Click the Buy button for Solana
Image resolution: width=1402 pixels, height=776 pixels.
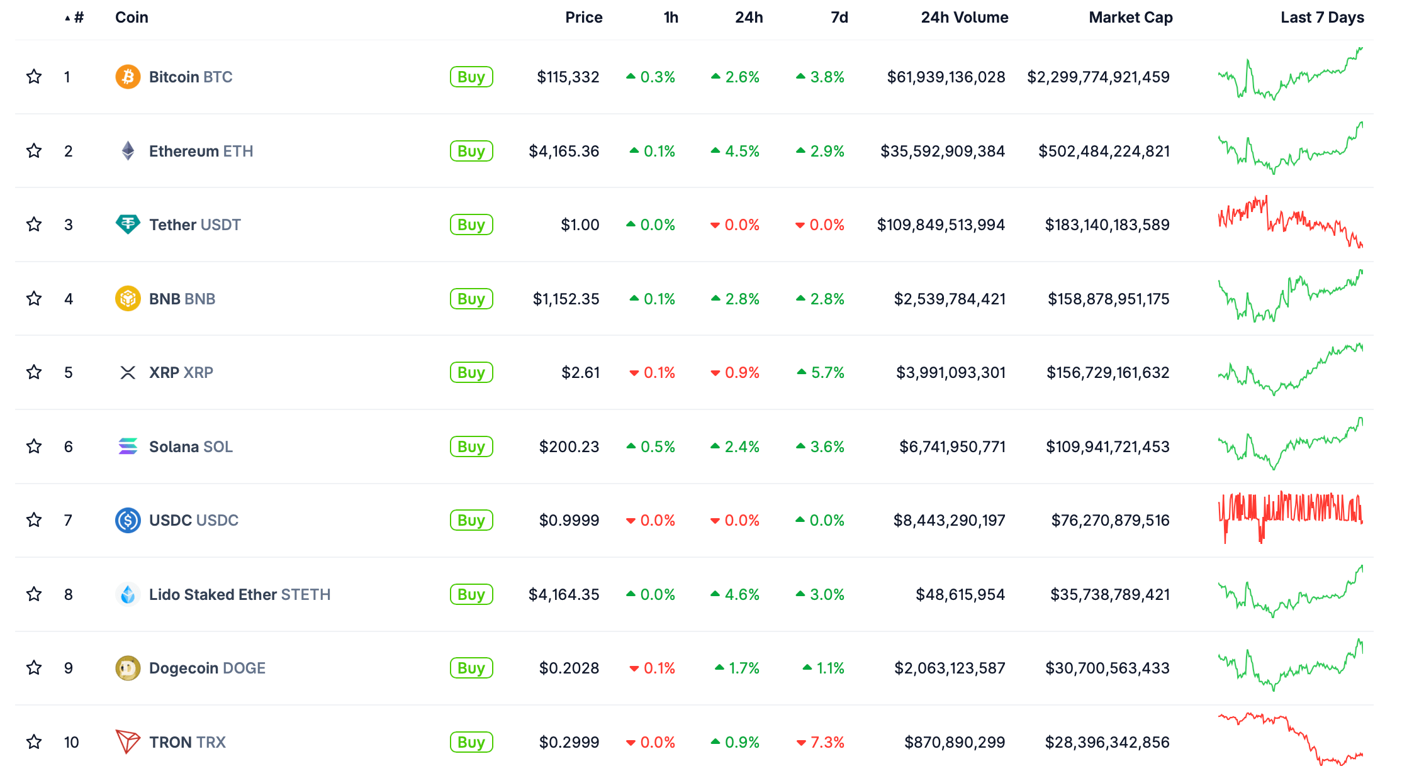click(471, 446)
